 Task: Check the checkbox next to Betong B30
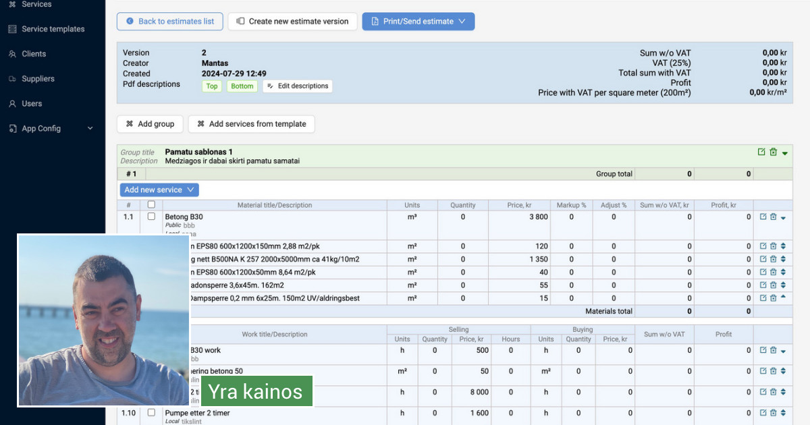pyautogui.click(x=151, y=217)
